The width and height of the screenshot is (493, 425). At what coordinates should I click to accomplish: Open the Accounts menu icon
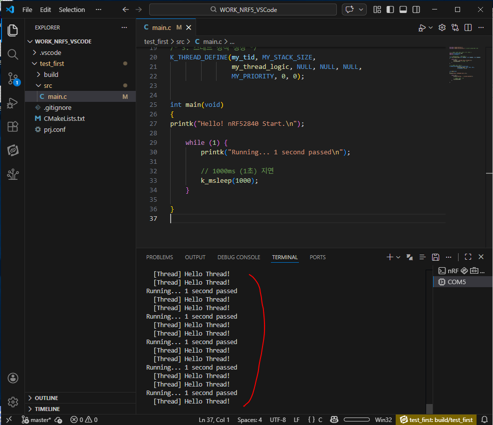point(12,378)
